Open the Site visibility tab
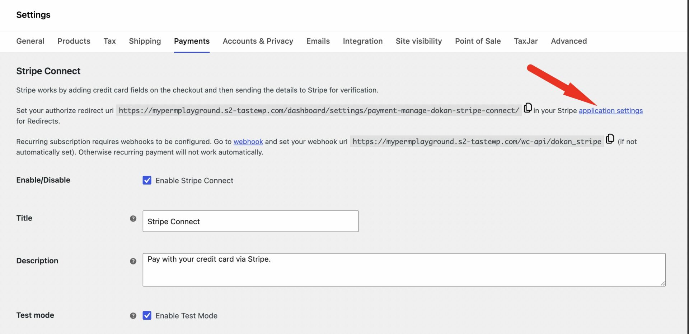 point(419,41)
